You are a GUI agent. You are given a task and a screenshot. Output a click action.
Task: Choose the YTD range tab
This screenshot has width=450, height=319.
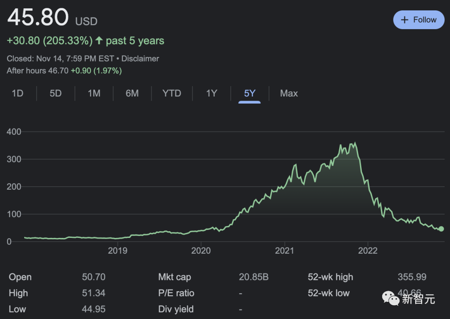tap(172, 93)
